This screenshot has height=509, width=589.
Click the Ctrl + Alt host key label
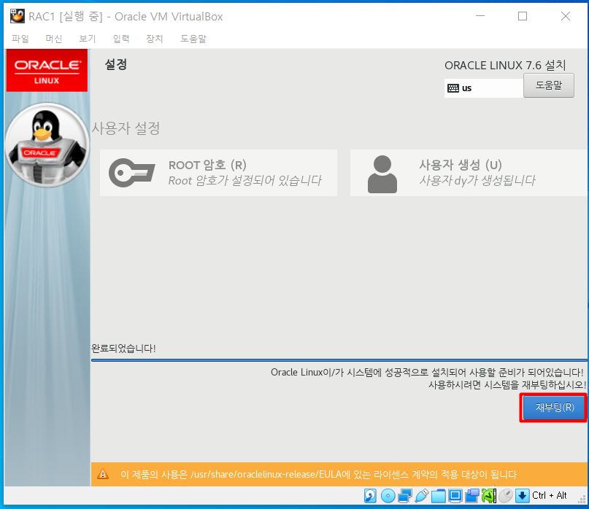click(549, 495)
